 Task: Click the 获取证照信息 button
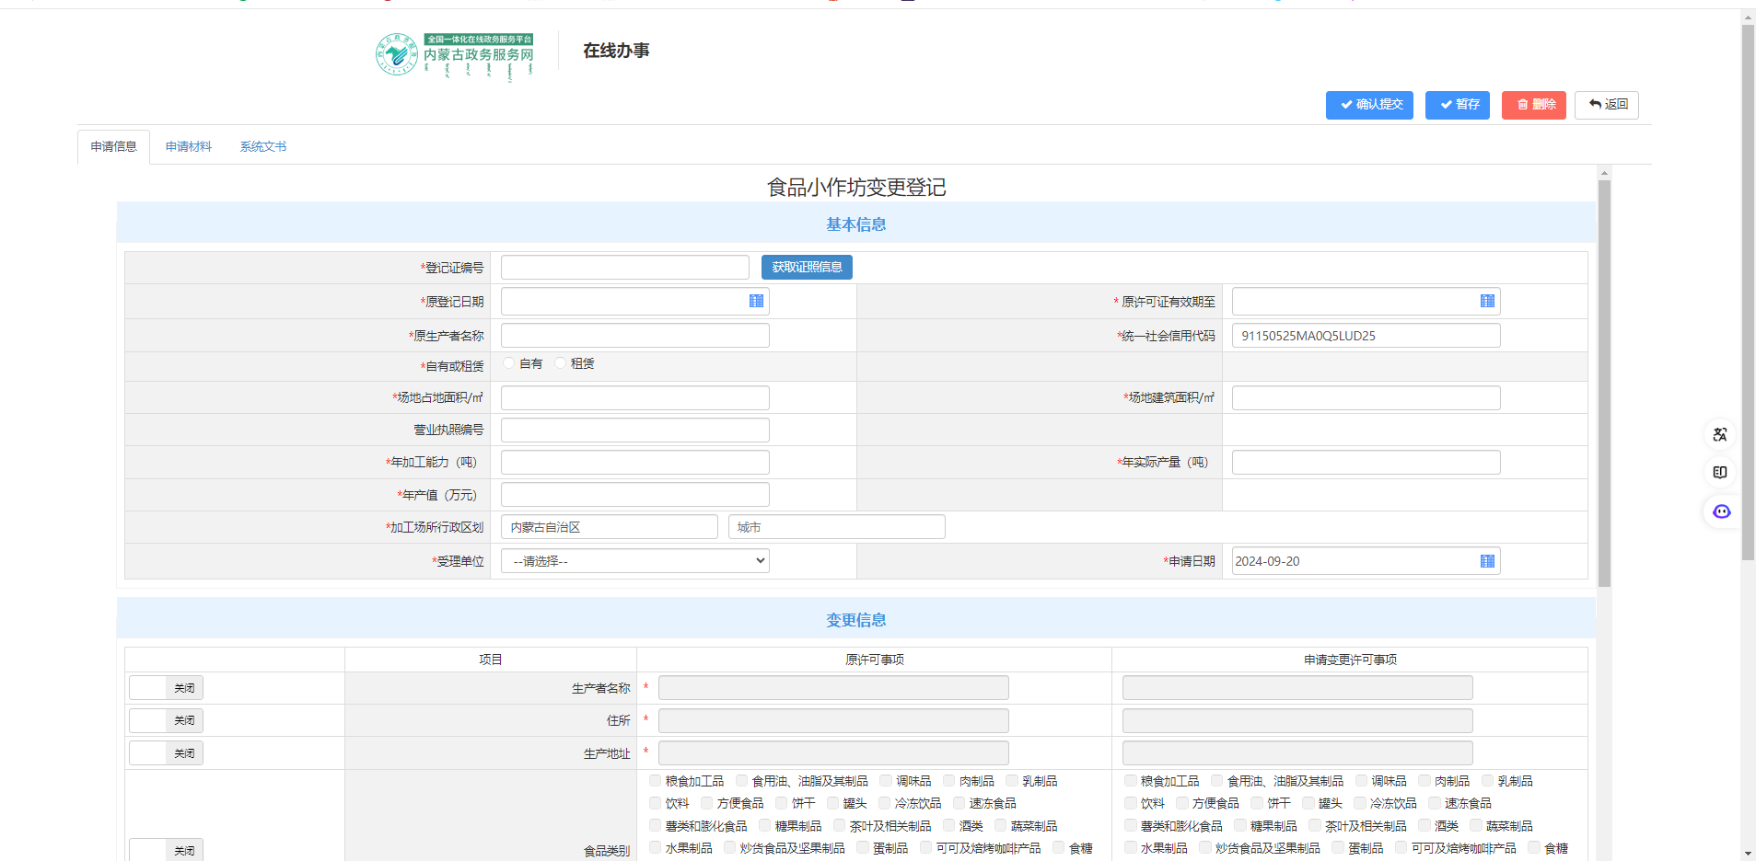[807, 268]
